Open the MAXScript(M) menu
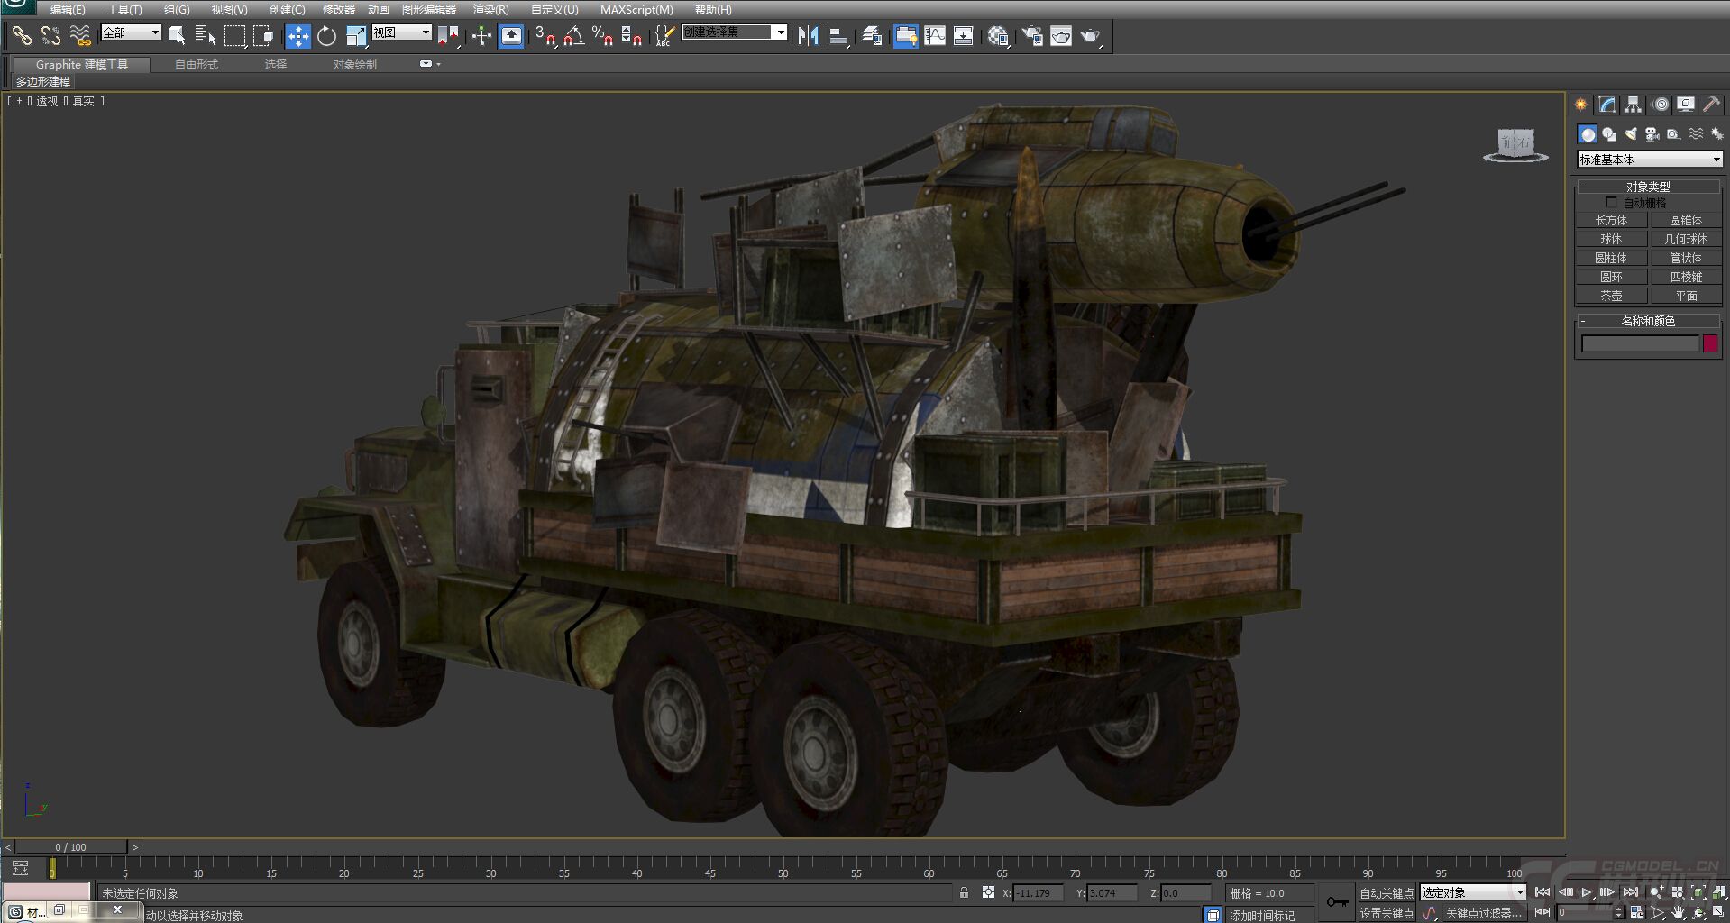 pos(636,9)
